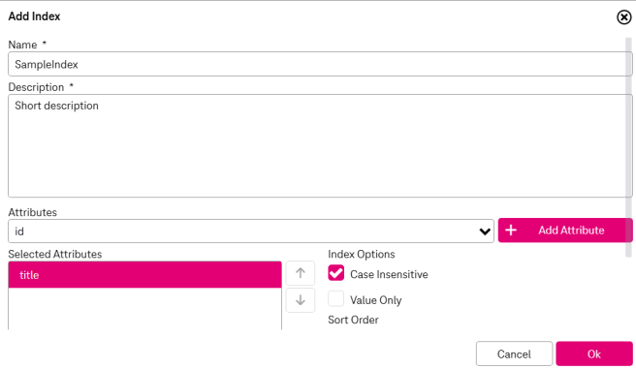
Task: Click the Name field label
Action: pyautogui.click(x=22, y=45)
